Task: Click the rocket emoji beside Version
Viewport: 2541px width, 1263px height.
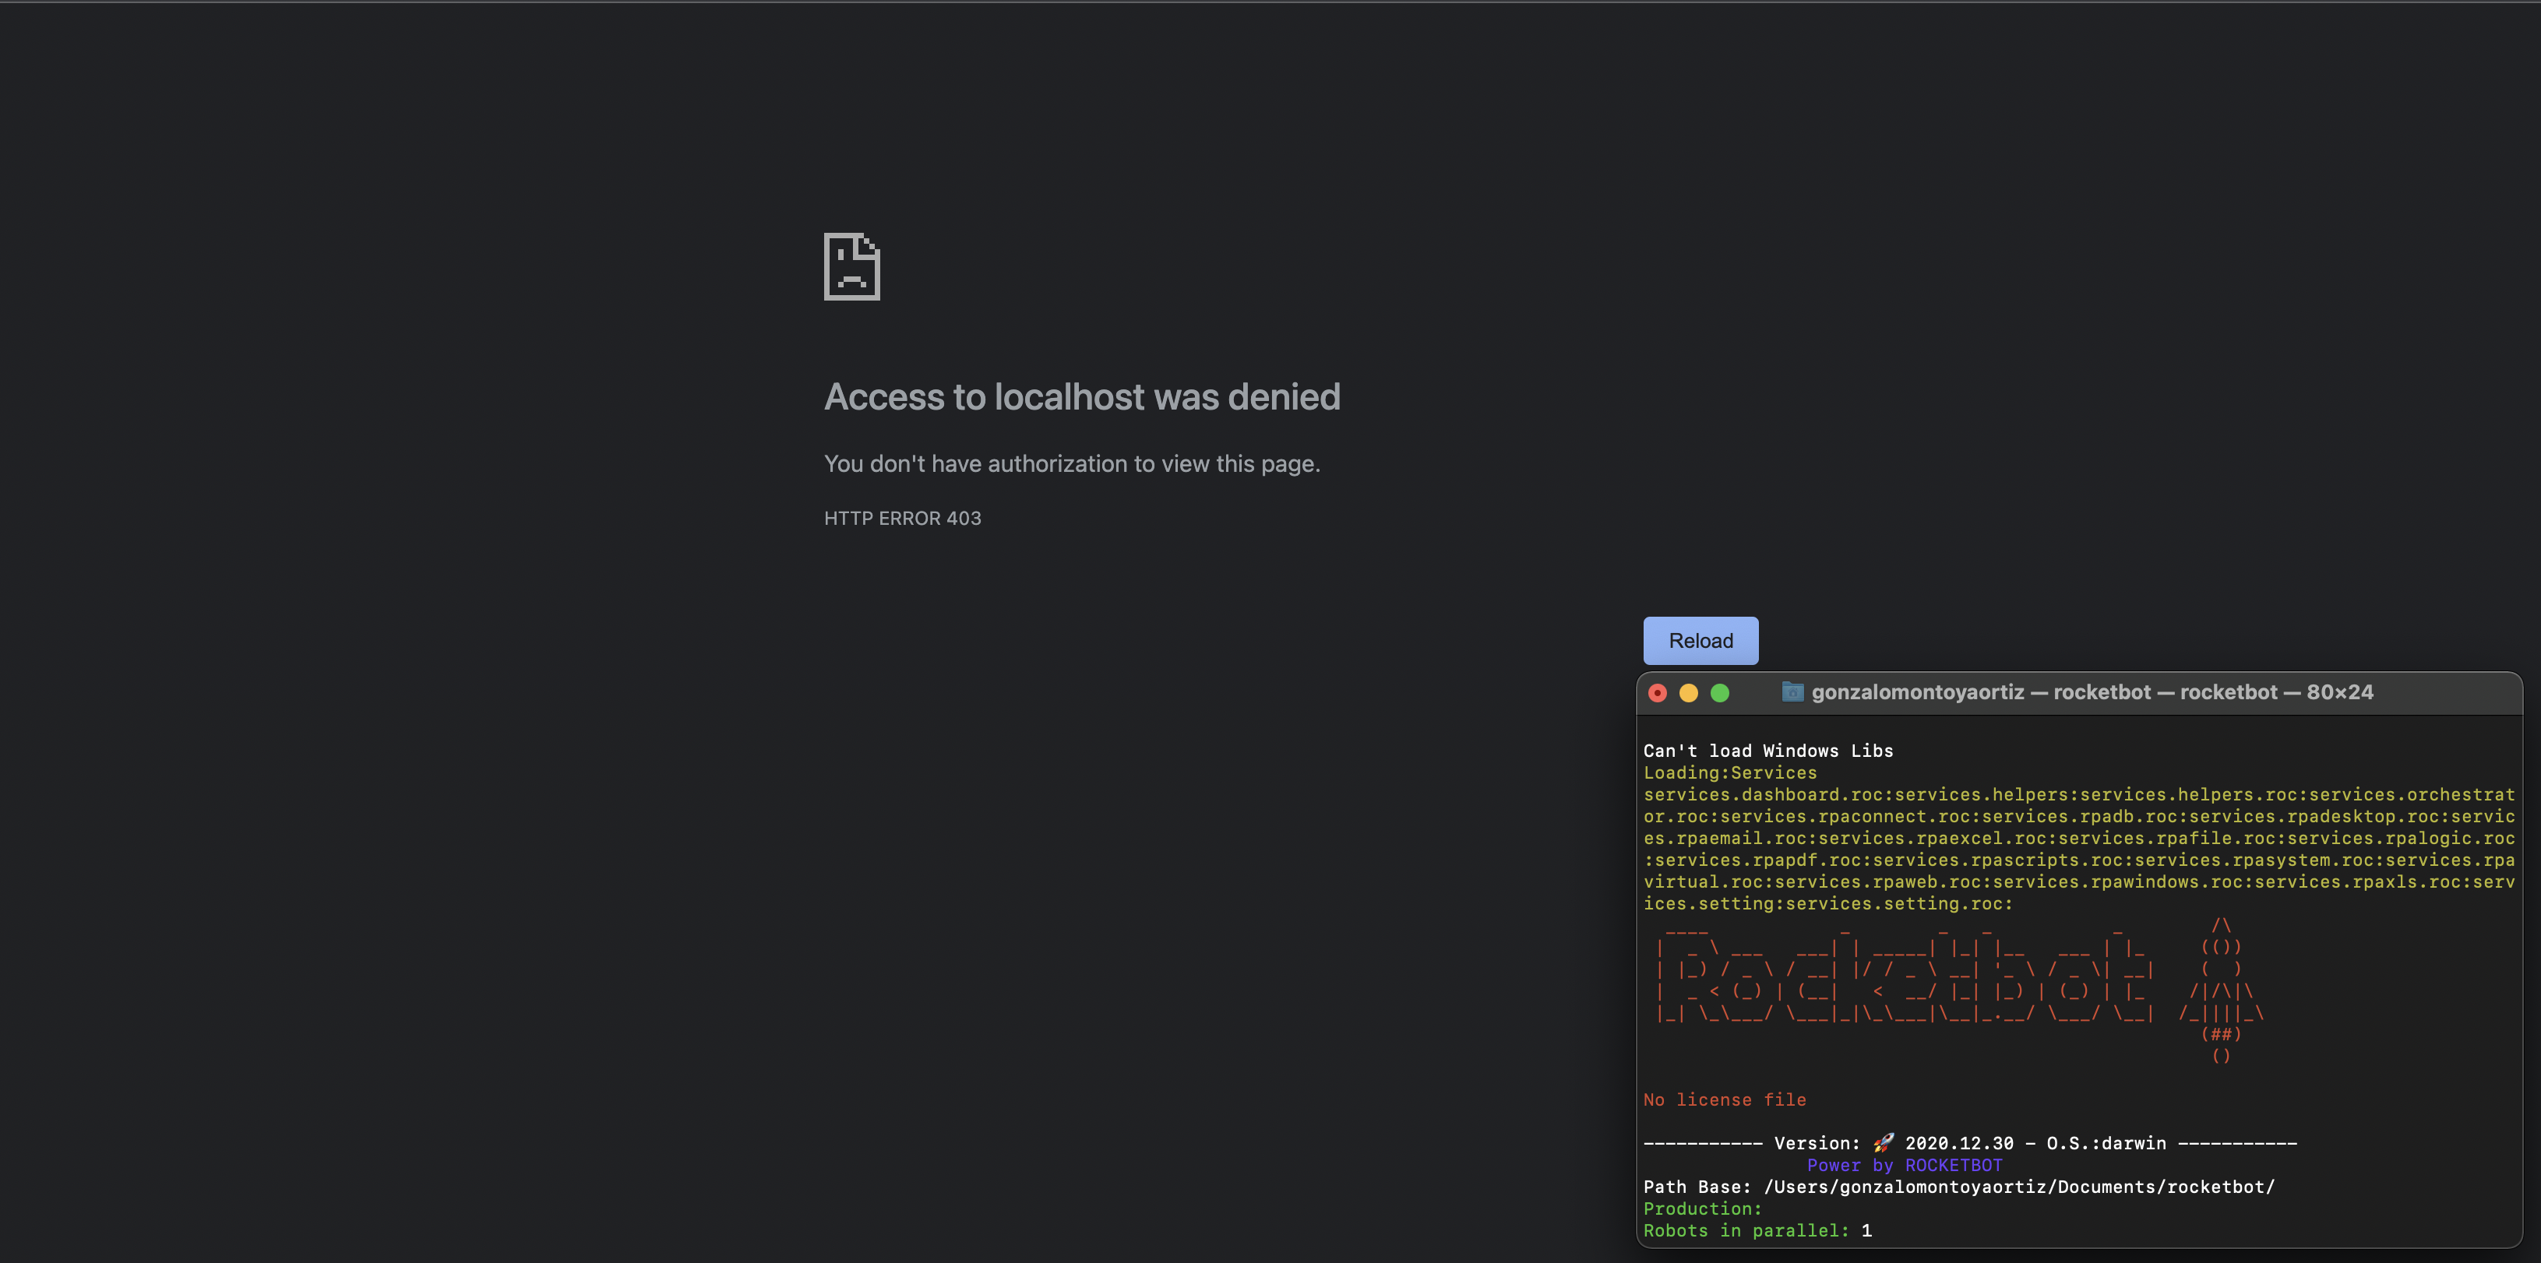Action: click(1883, 1143)
